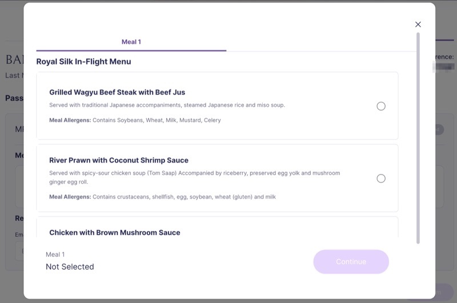Image resolution: width=457 pixels, height=303 pixels.
Task: Select the River Prawn meal radio button
Action: coord(381,179)
